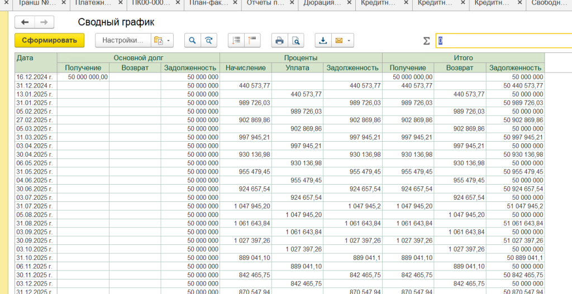The width and height of the screenshot is (572, 294).
Task: Switch to the Свободн... tab
Action: [x=549, y=3]
